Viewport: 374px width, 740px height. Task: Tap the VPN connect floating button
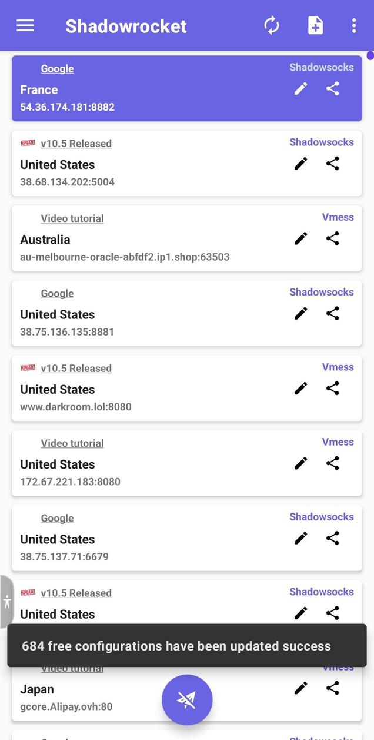coord(187,699)
